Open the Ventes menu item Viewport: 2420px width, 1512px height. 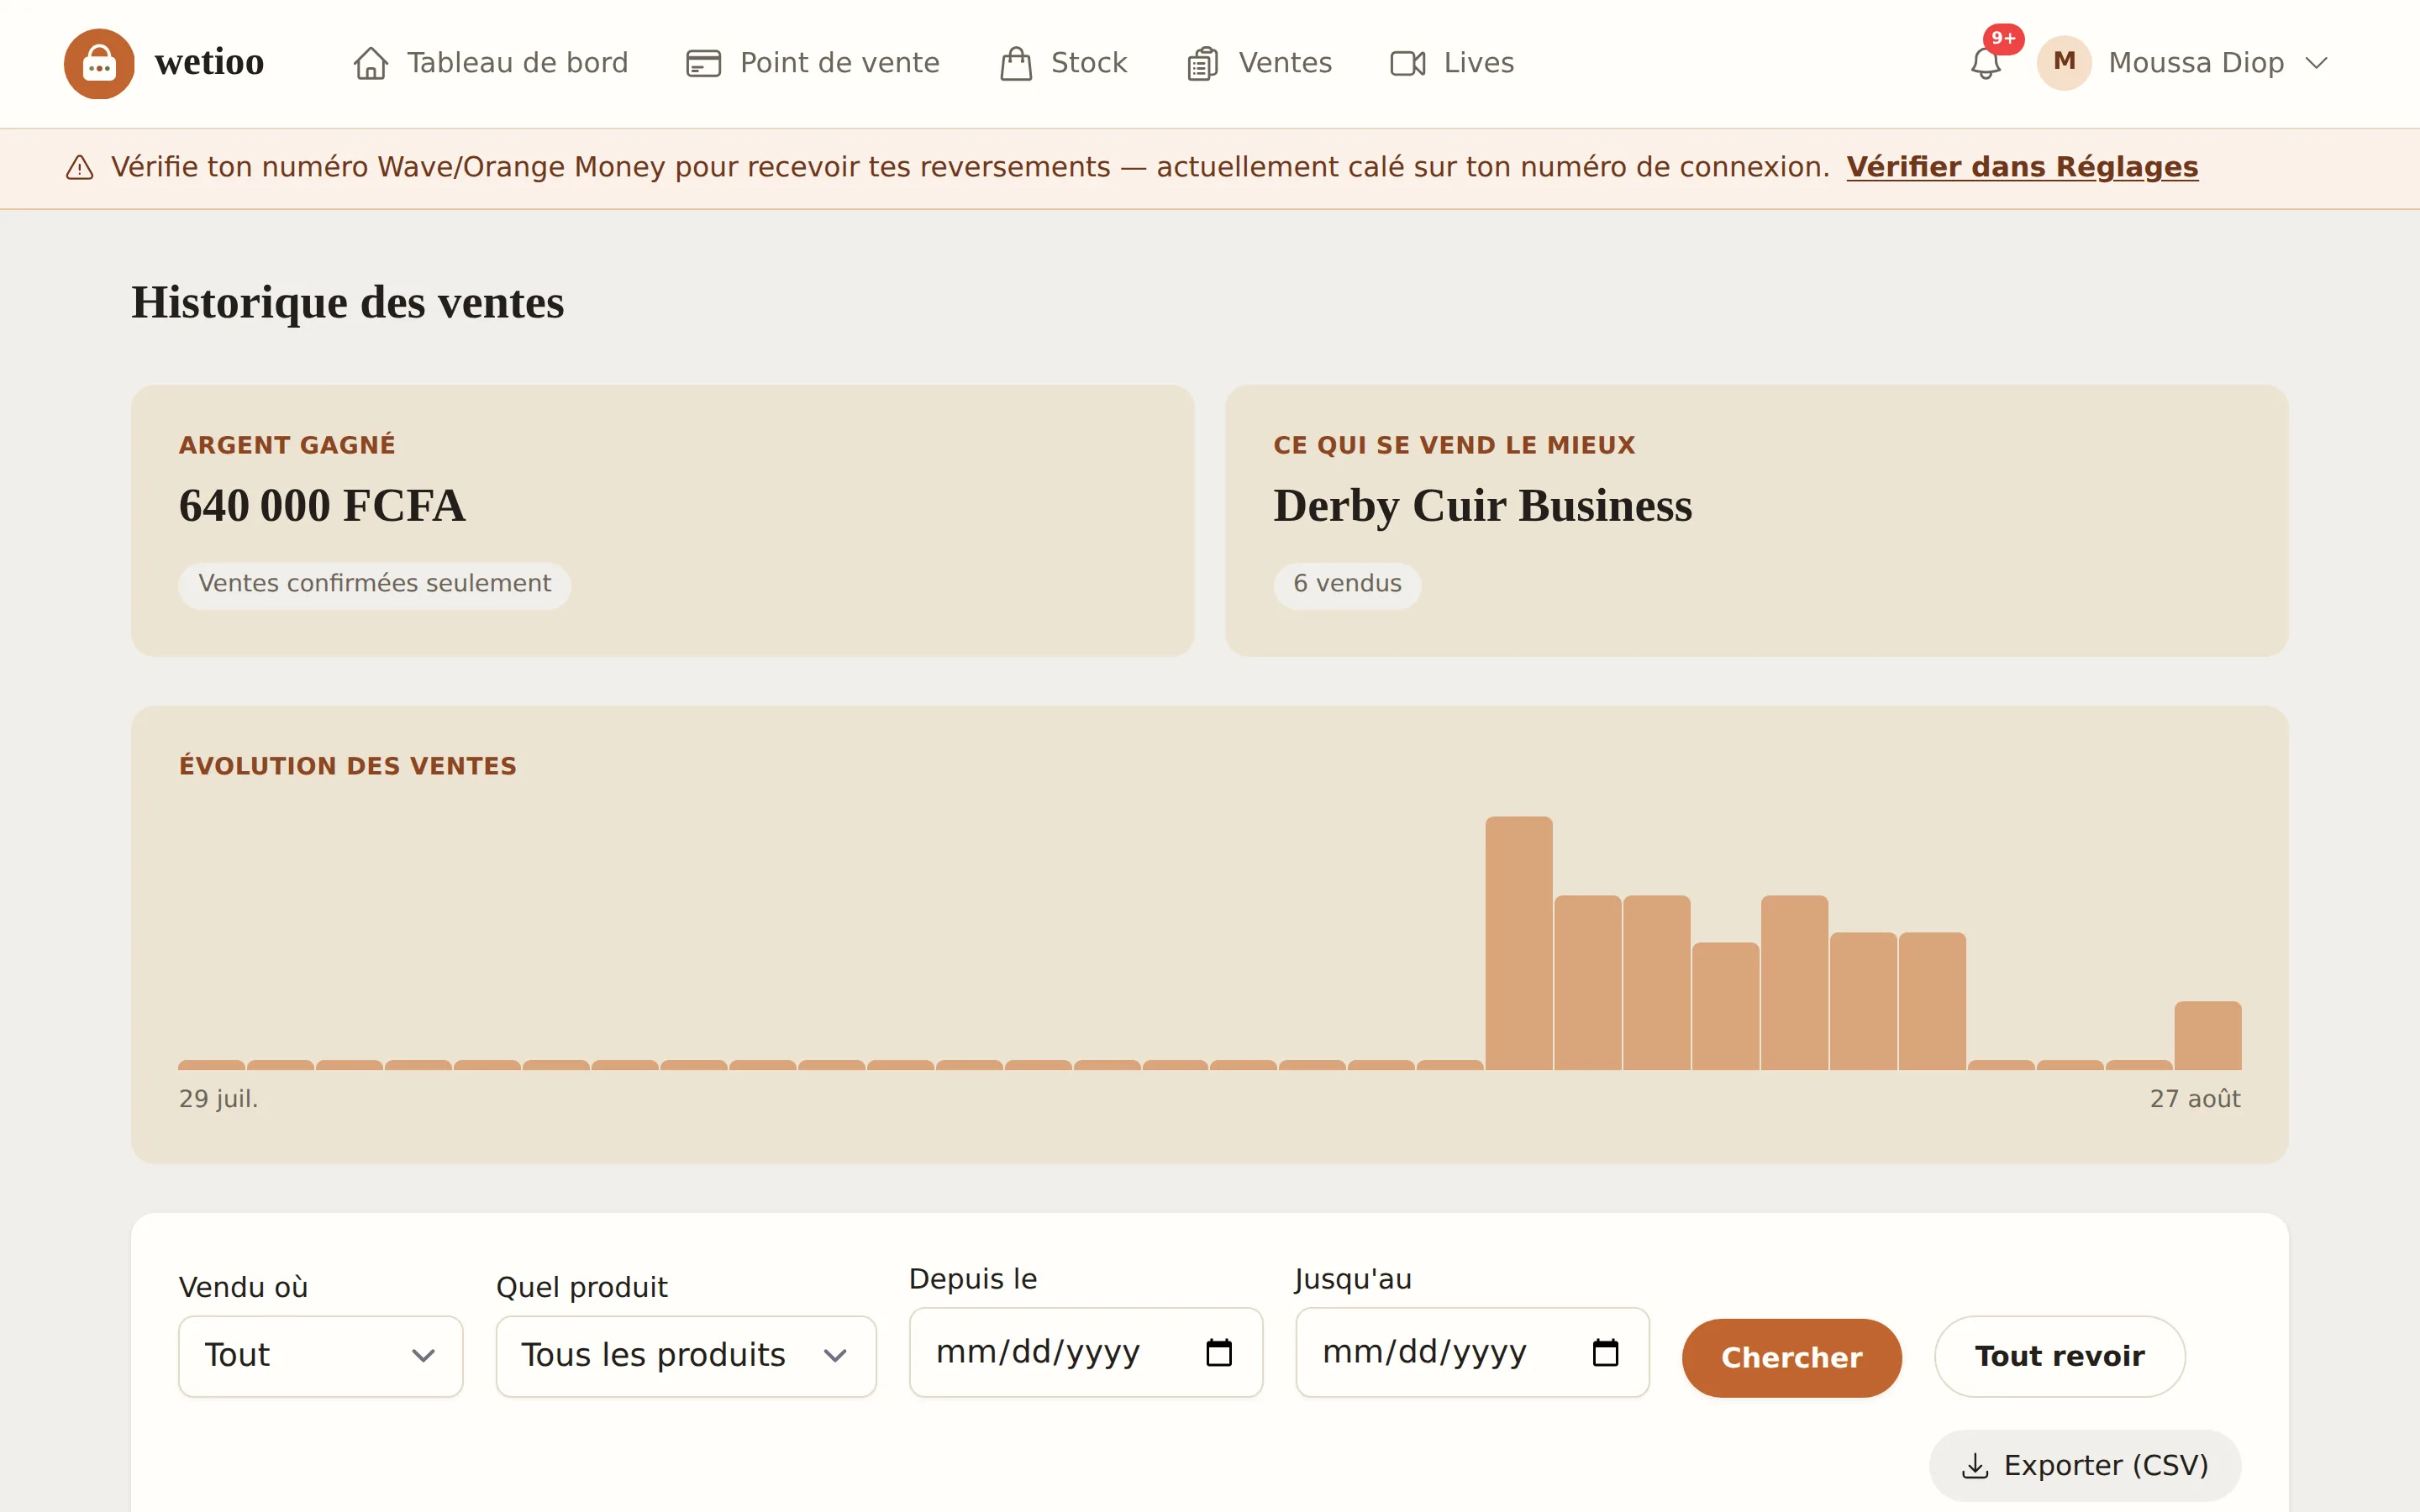1259,63
